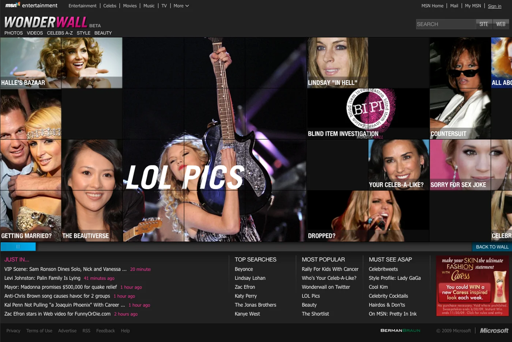This screenshot has width=512, height=342.
Task: Click the SITE search button
Action: [484, 24]
